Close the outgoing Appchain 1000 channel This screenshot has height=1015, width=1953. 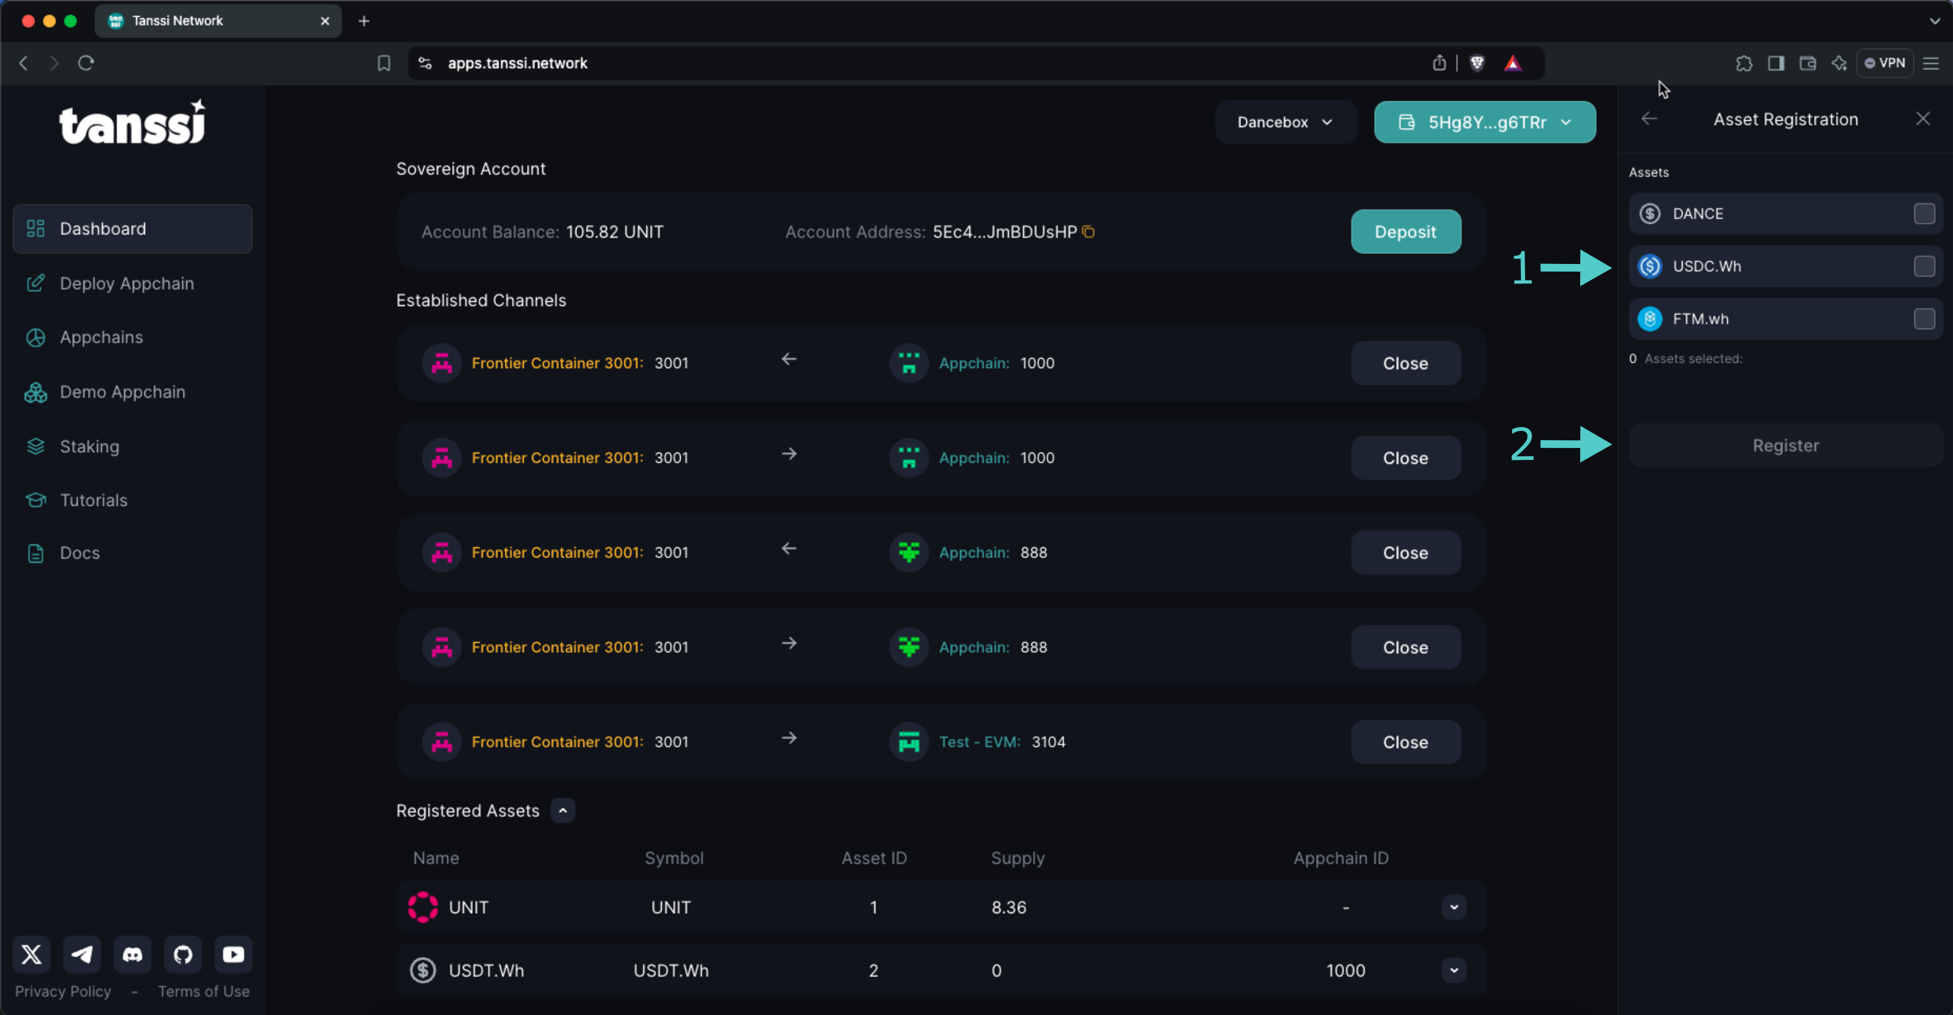1406,458
